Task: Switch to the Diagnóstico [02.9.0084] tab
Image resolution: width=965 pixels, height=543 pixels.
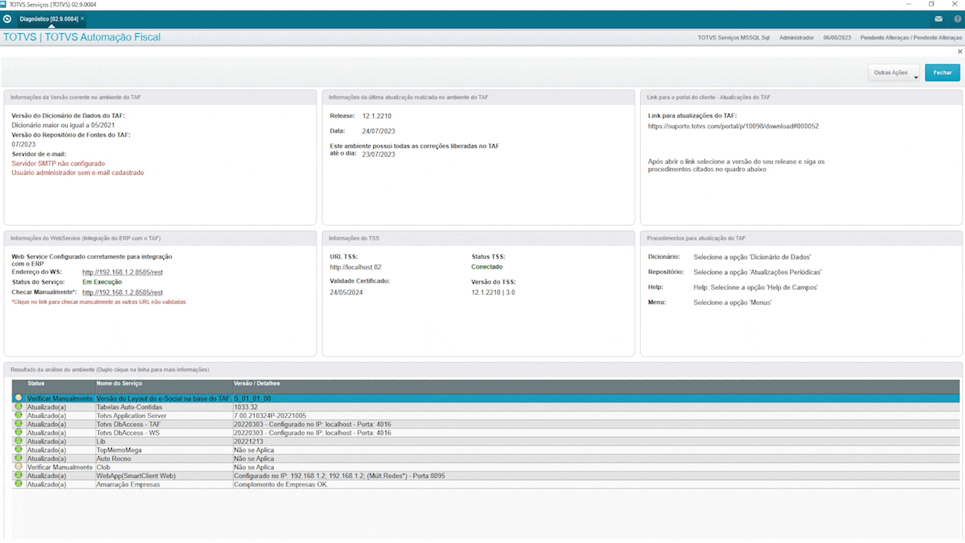Action: click(49, 19)
